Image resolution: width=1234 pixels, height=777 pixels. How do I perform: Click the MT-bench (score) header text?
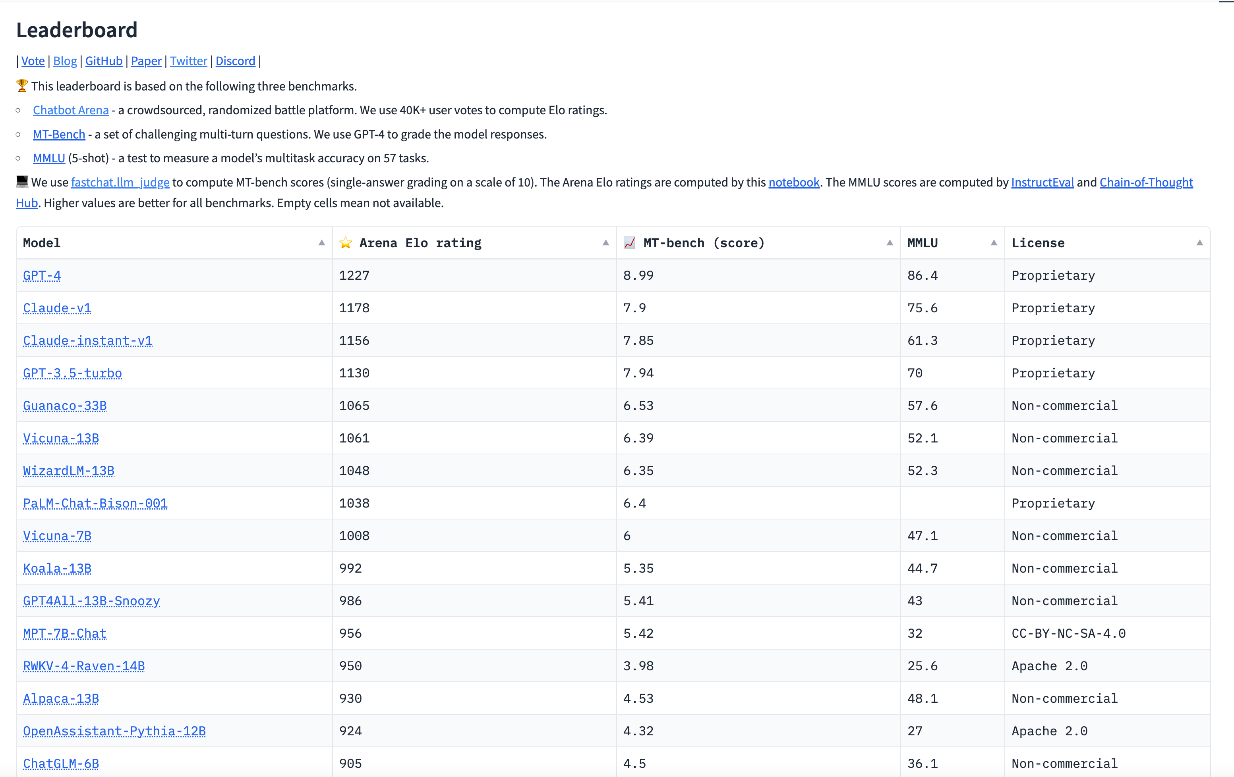click(704, 242)
